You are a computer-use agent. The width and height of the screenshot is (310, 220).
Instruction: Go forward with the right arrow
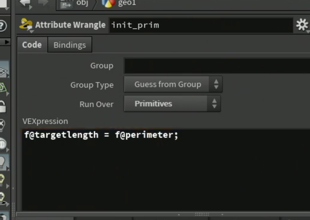43,2
